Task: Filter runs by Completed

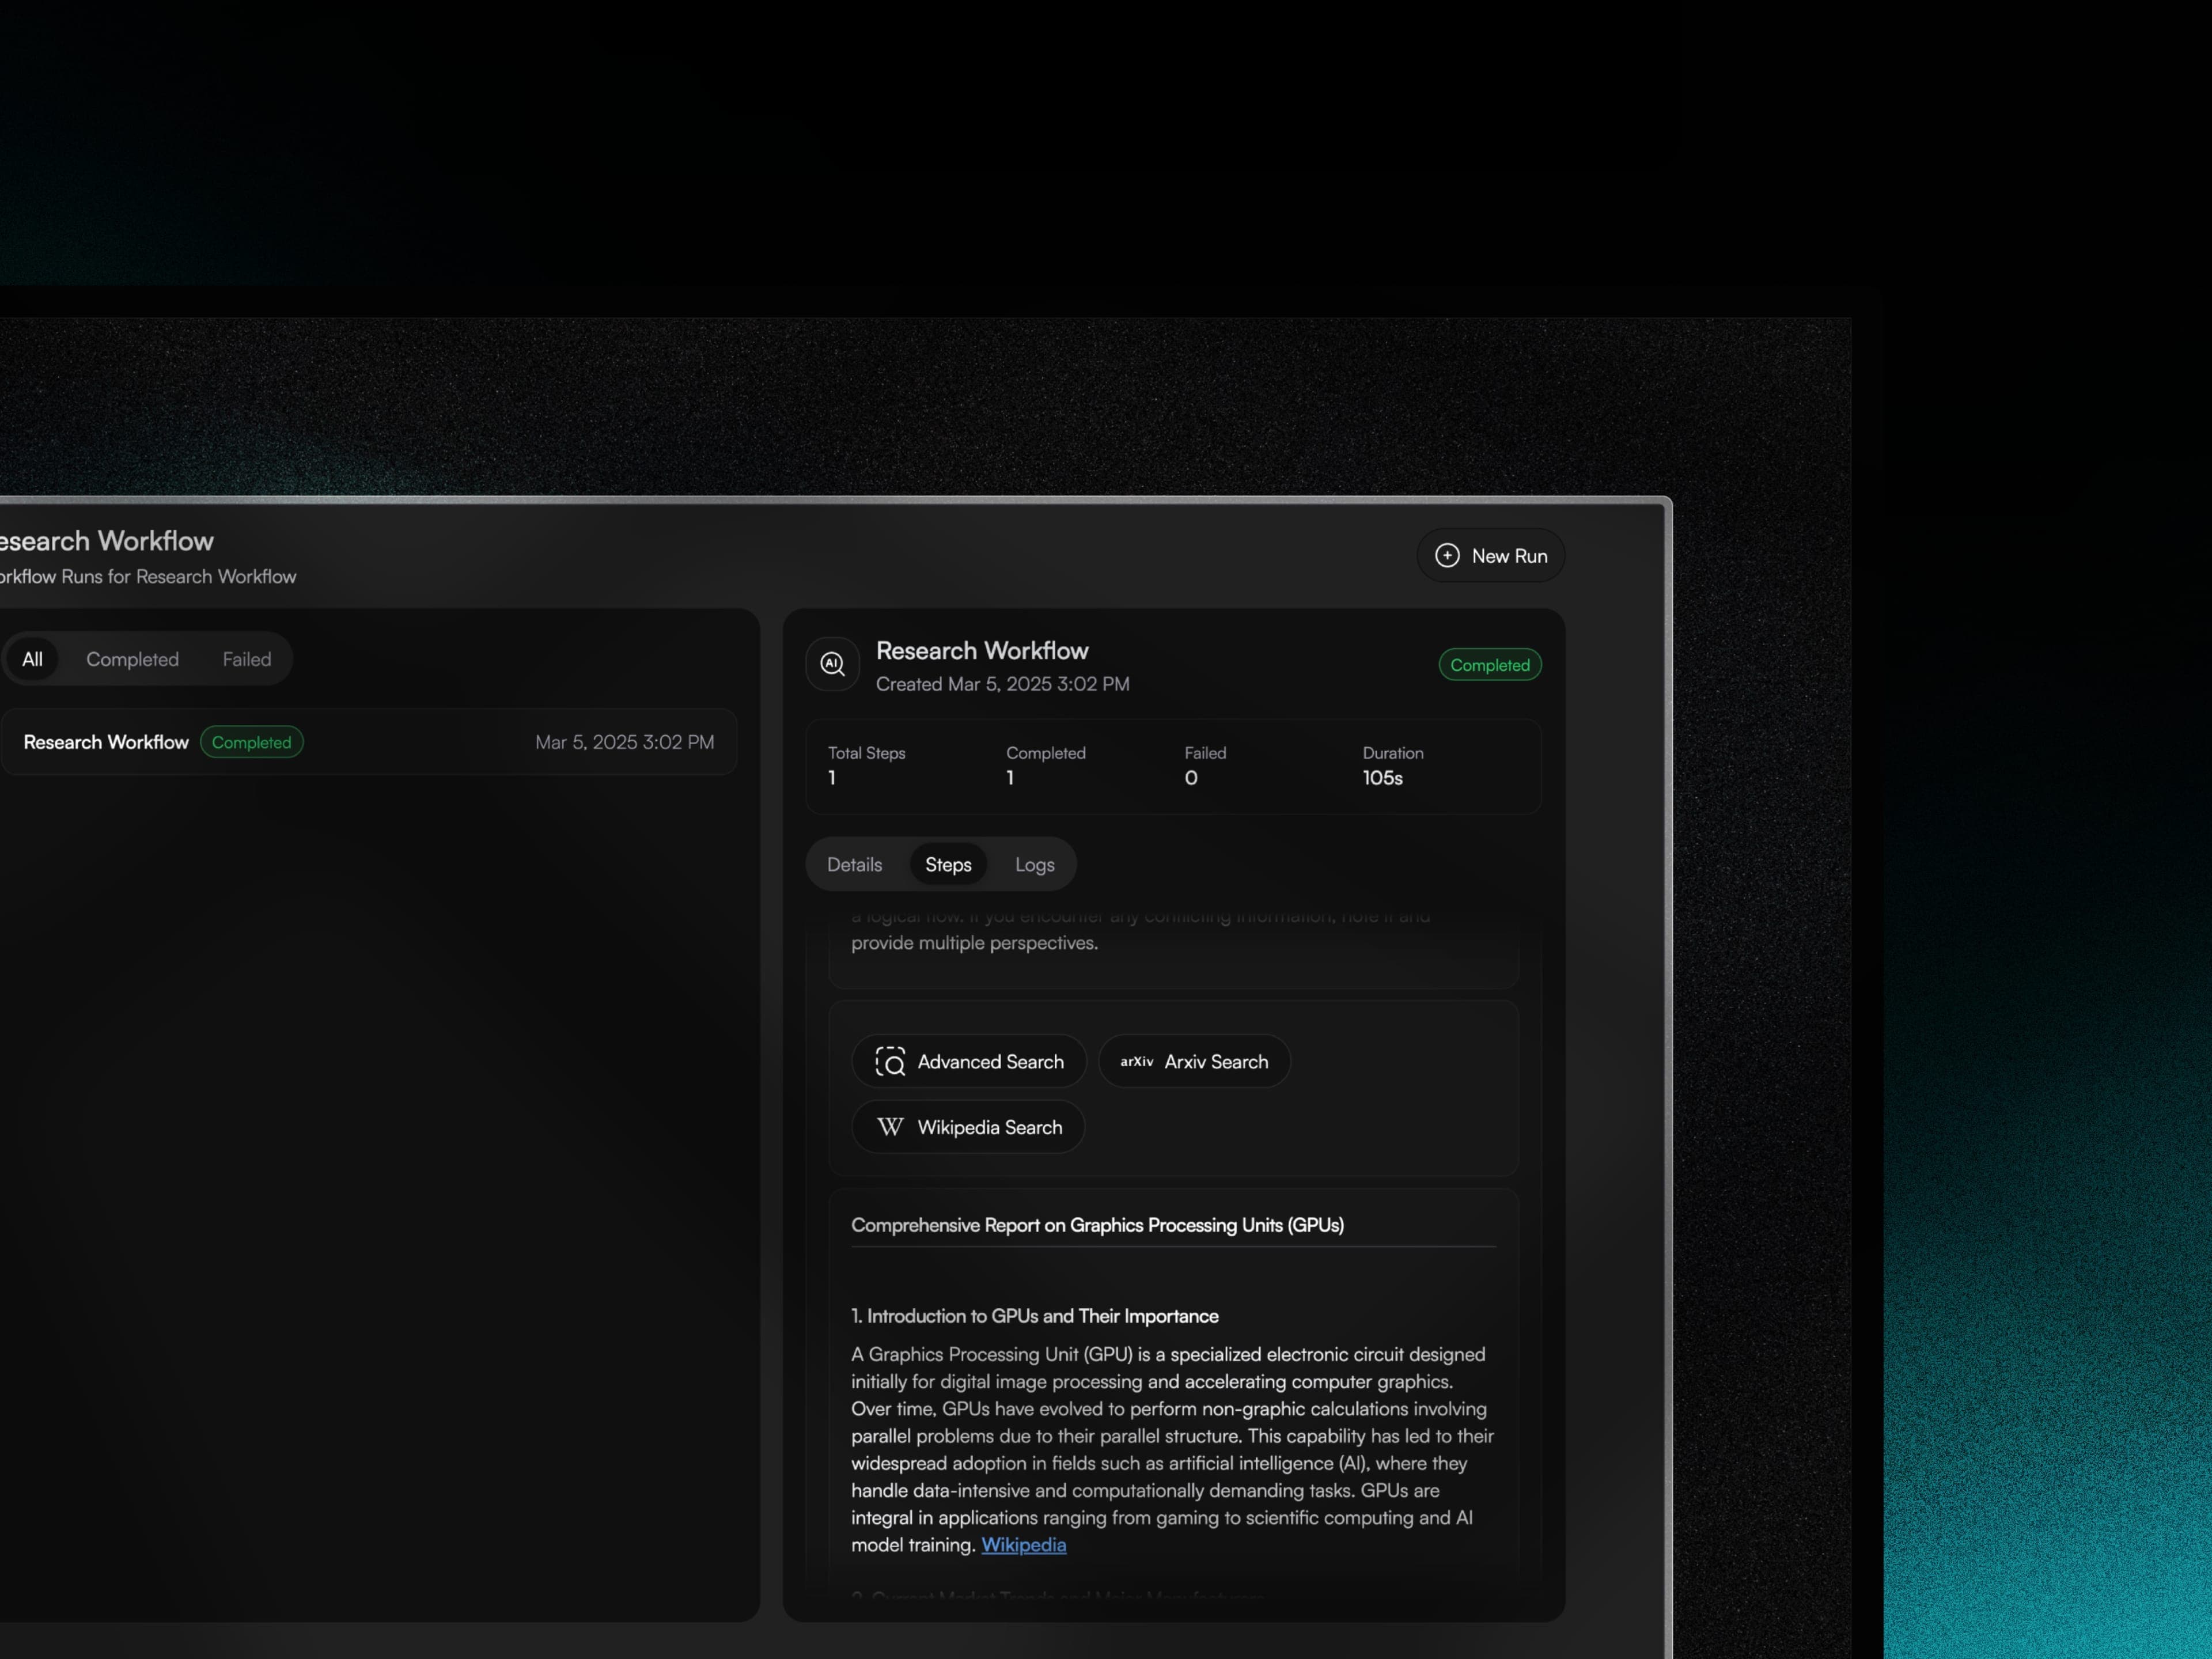Action: pyautogui.click(x=132, y=659)
